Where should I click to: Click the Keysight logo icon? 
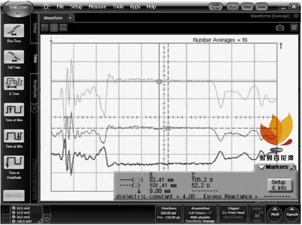click(46, 7)
